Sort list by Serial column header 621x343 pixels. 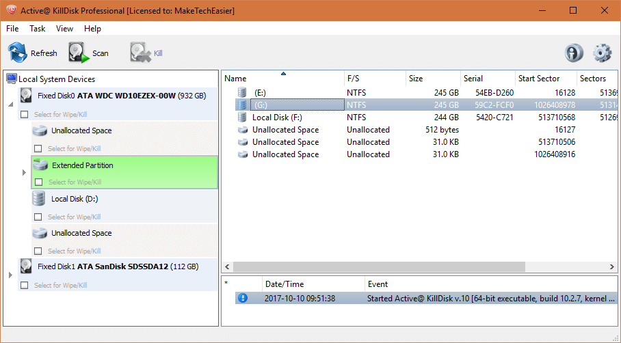point(488,79)
